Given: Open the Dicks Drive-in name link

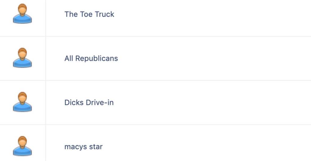Looking at the screenshot, I should [x=89, y=102].
